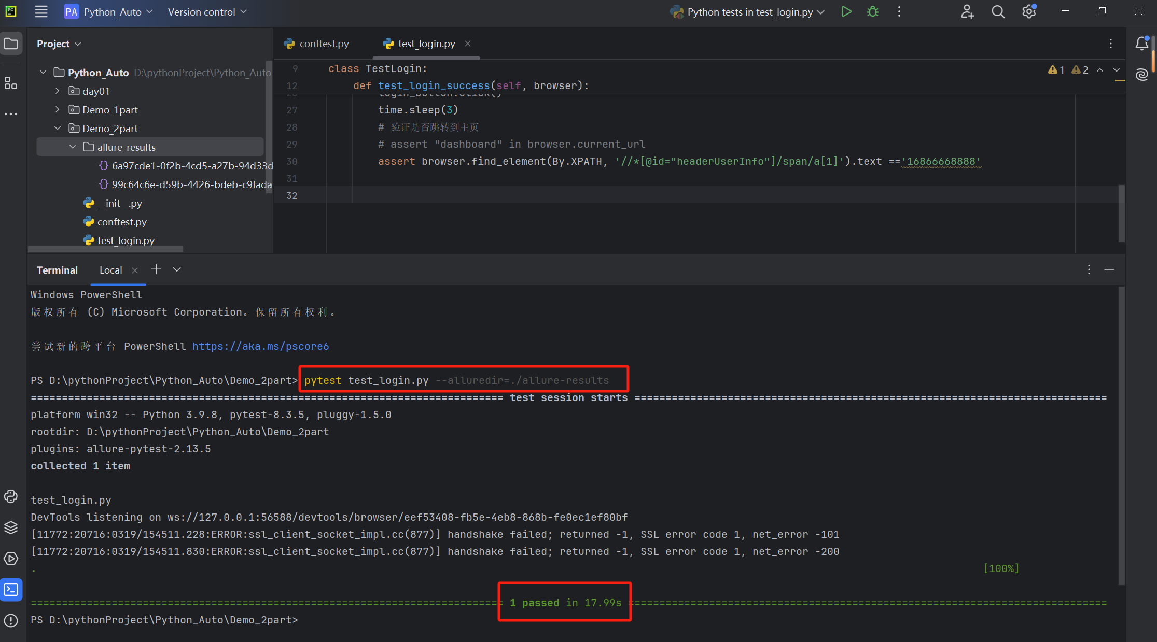1157x642 pixels.
Task: Open the aka.ms/pscore6 link
Action: [260, 346]
